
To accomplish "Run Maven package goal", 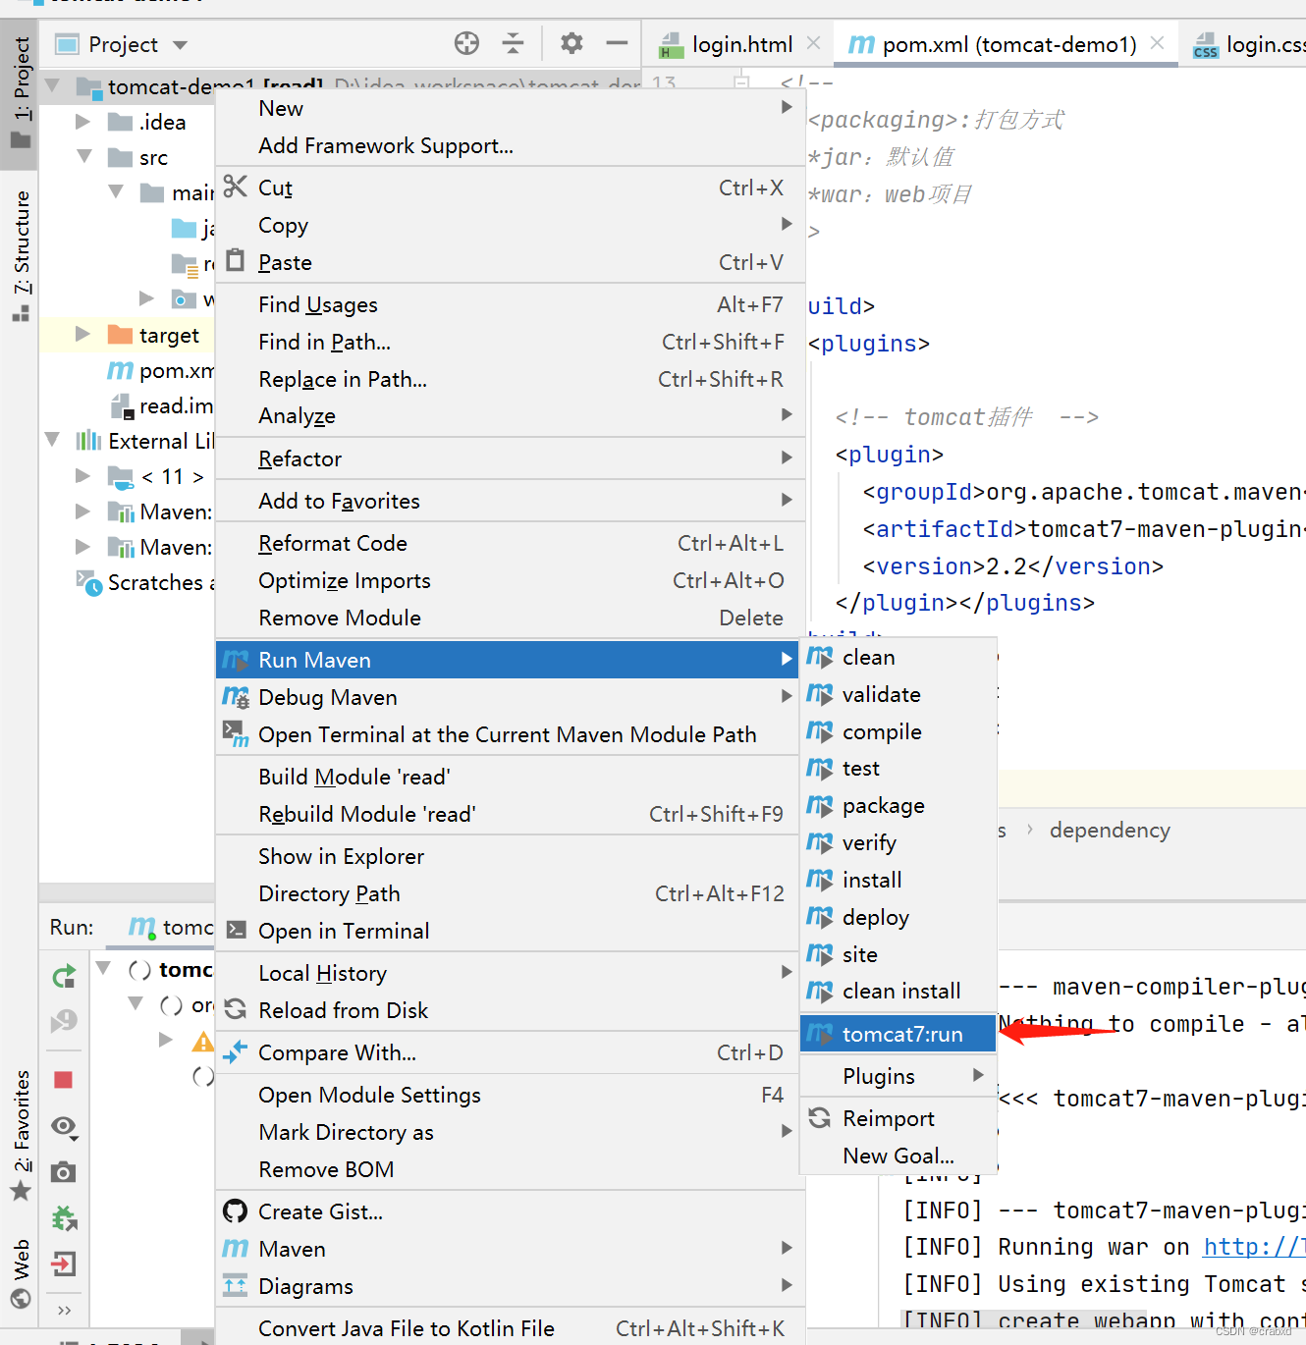I will pos(898,805).
